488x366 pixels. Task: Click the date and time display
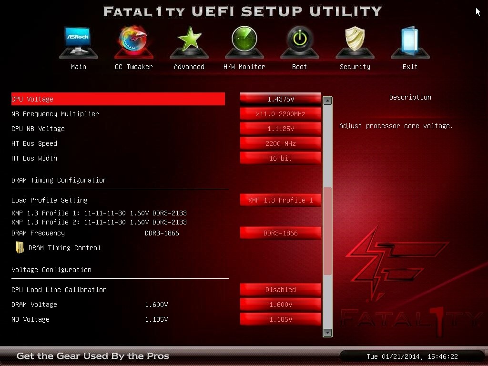click(412, 356)
